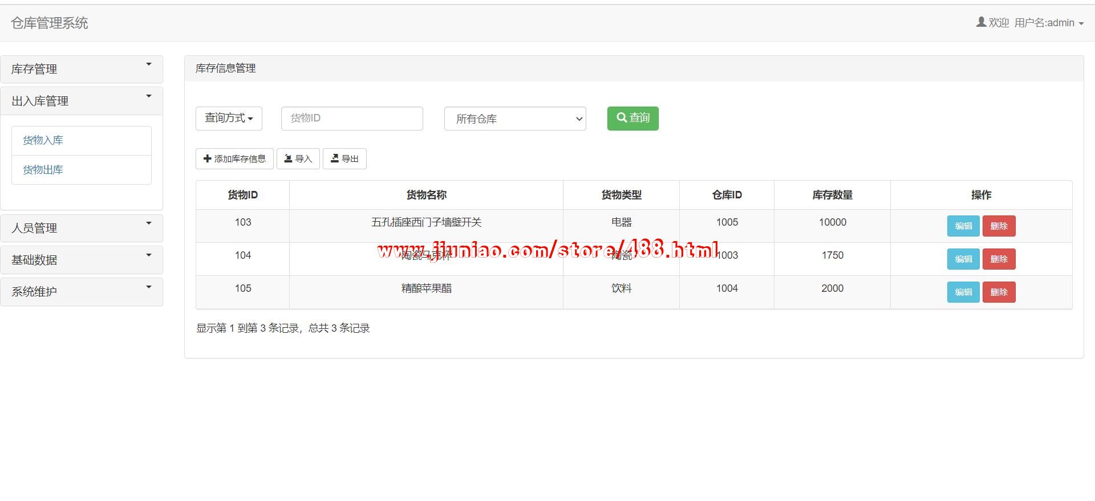Open the 查询方式 dropdown
Viewport: 1095px width, 501px height.
pyautogui.click(x=229, y=118)
